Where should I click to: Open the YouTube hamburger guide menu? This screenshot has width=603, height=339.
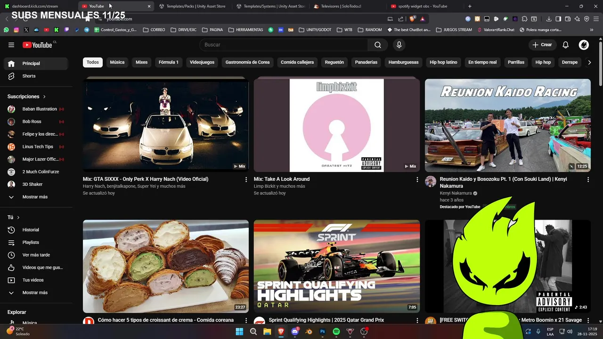(11, 45)
